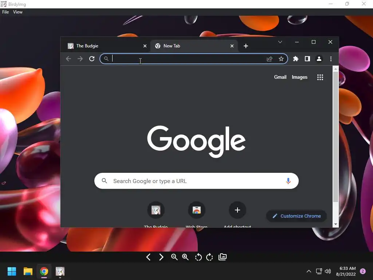This screenshot has height=280, width=373.
Task: Click Chrome scrollbar up arrow
Action: (335, 69)
